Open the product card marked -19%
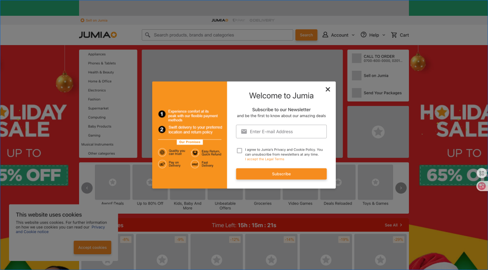 (326, 252)
